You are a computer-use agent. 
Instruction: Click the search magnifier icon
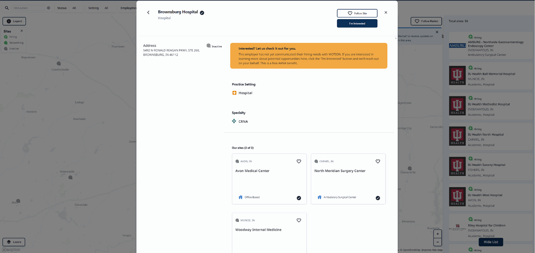coord(7,8)
